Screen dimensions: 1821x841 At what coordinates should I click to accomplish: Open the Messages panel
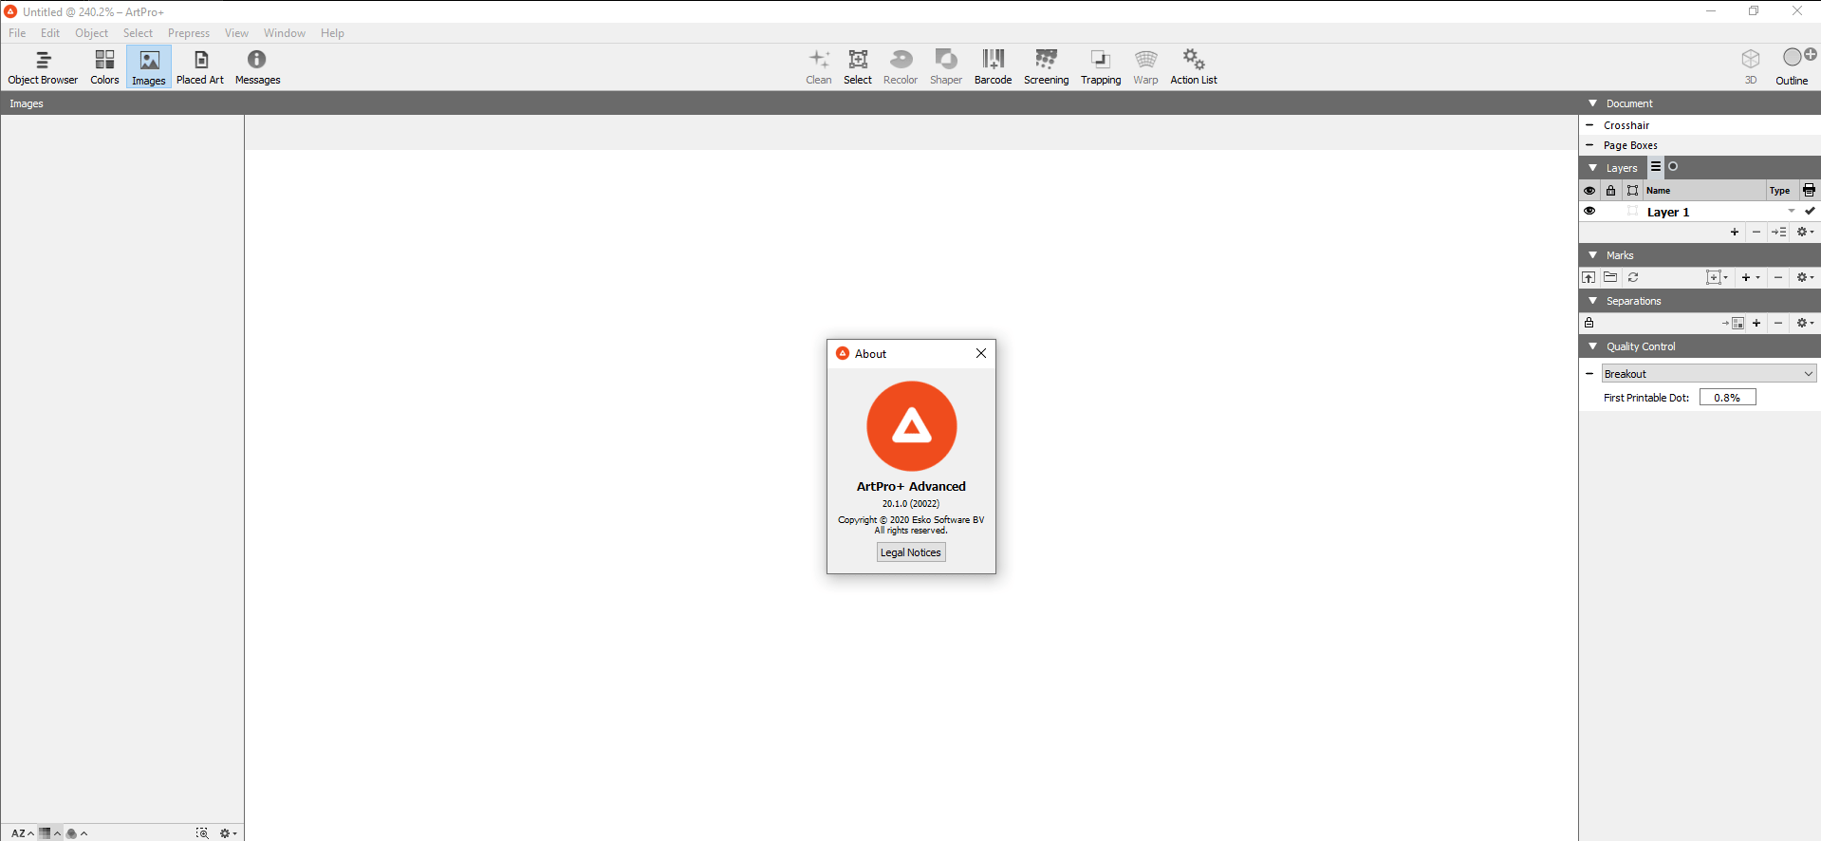[257, 67]
